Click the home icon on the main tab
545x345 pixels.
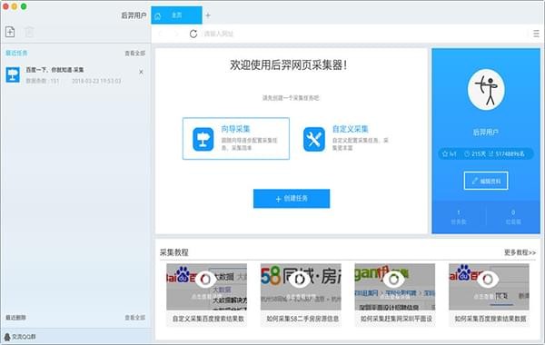coord(158,16)
